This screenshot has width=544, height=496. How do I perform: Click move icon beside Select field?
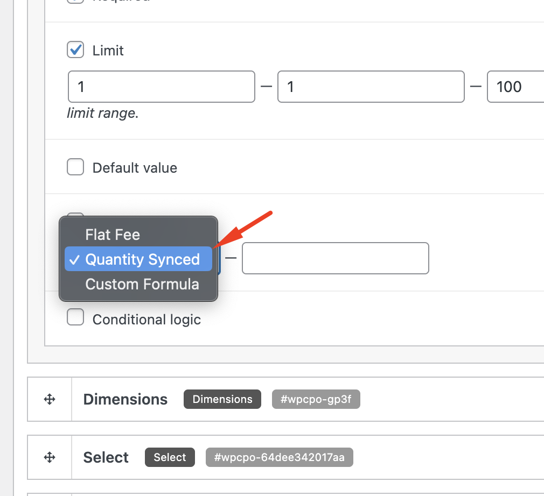[50, 457]
